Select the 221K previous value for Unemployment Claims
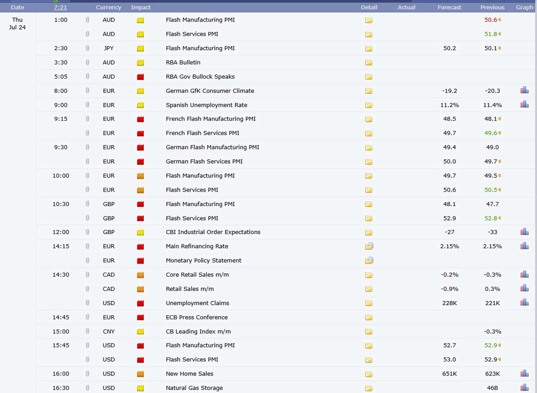The height and width of the screenshot is (393, 537). 492,303
